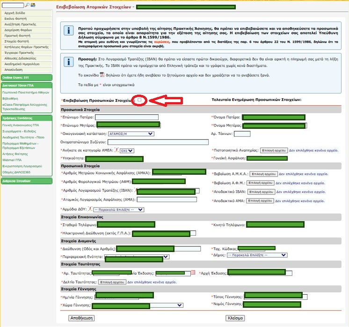This screenshot has width=349, height=327.
Task: Click the info icon in Προσοχή notice
Action: pos(69,62)
